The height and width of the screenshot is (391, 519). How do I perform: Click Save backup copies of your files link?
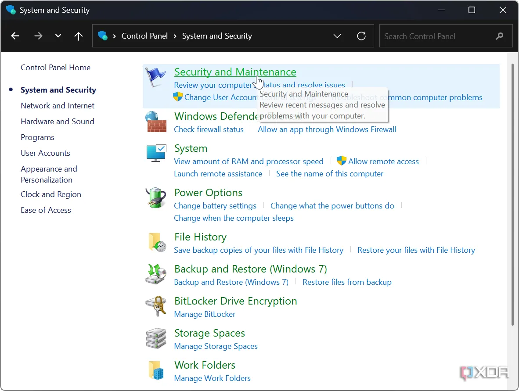[259, 250]
